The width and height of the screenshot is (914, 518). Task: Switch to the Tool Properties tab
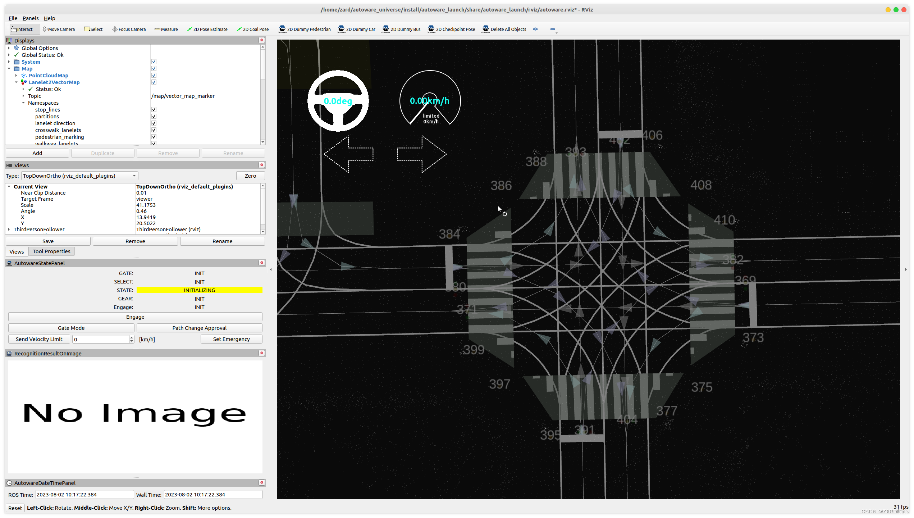51,251
